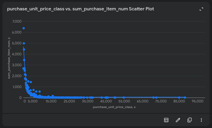This screenshot has height=128, width=212.
Task: Click the 3,000 y-axis tick label
Action: pos(17,65)
